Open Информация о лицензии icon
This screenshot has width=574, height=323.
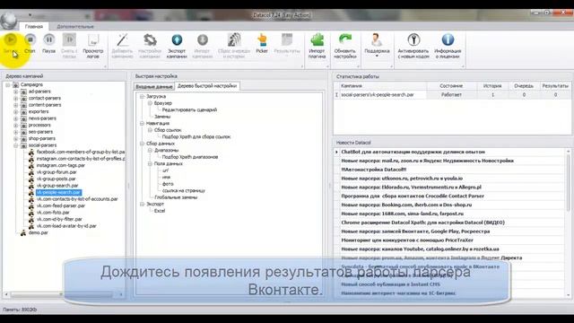pos(448,39)
